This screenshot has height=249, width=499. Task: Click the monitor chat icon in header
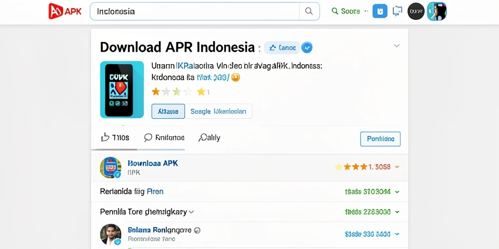(x=397, y=11)
